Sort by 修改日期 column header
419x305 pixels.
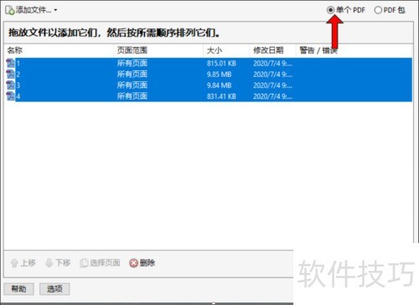[x=272, y=50]
